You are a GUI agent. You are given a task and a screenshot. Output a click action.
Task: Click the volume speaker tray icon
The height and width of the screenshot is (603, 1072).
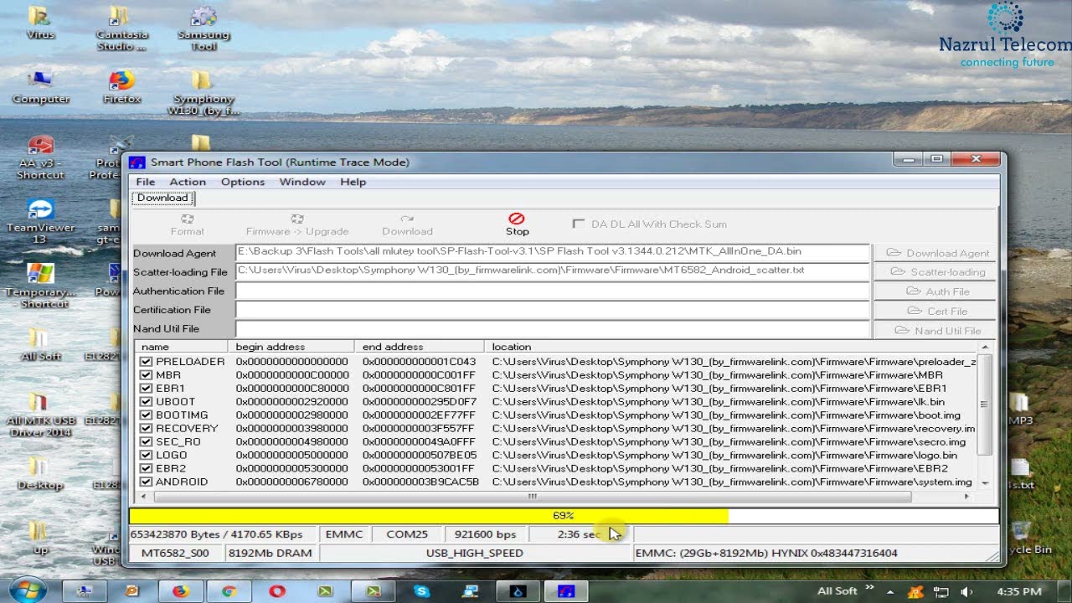(966, 592)
